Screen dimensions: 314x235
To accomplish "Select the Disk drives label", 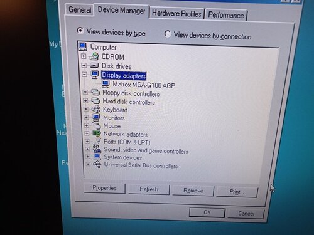I will point(117,66).
